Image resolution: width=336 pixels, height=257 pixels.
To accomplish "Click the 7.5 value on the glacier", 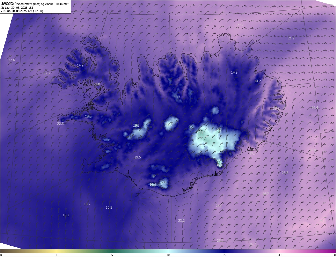I will [x=201, y=133].
